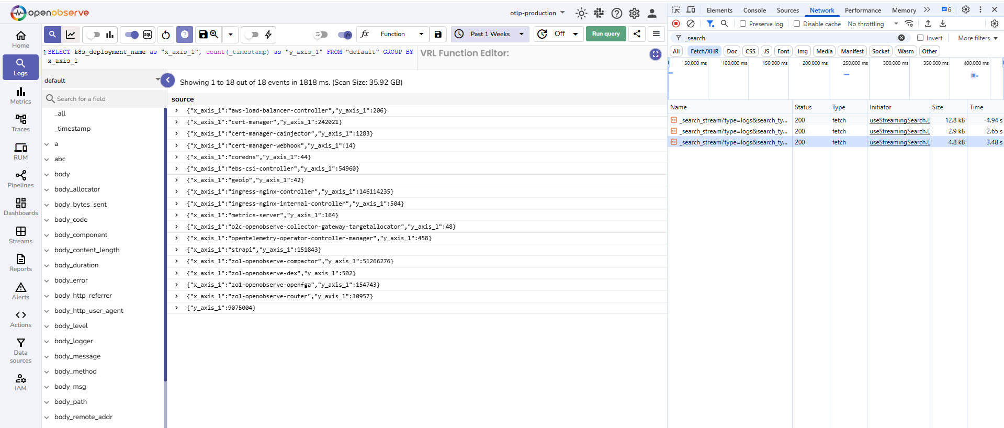Open the otlp-production organization dropdown
The width and height of the screenshot is (1004, 428).
click(x=537, y=13)
